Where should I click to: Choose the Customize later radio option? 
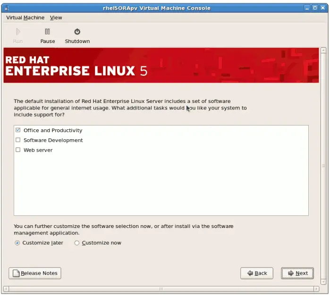[17, 243]
